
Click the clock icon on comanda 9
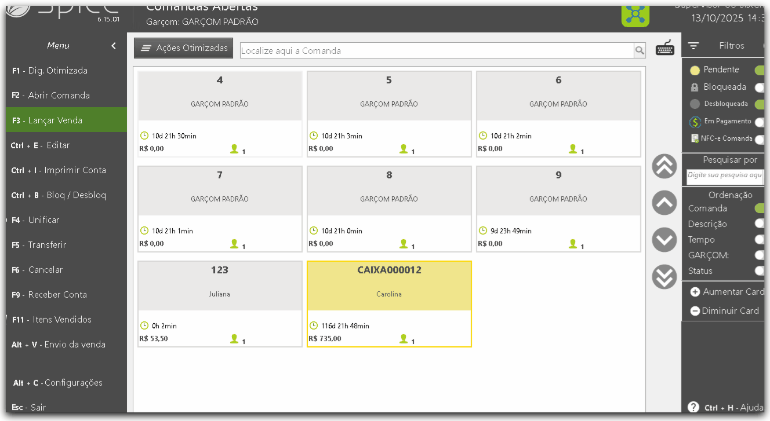pyautogui.click(x=483, y=230)
